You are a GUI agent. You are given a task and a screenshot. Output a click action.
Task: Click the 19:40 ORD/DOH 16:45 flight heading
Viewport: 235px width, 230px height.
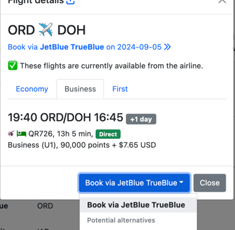tap(65, 118)
